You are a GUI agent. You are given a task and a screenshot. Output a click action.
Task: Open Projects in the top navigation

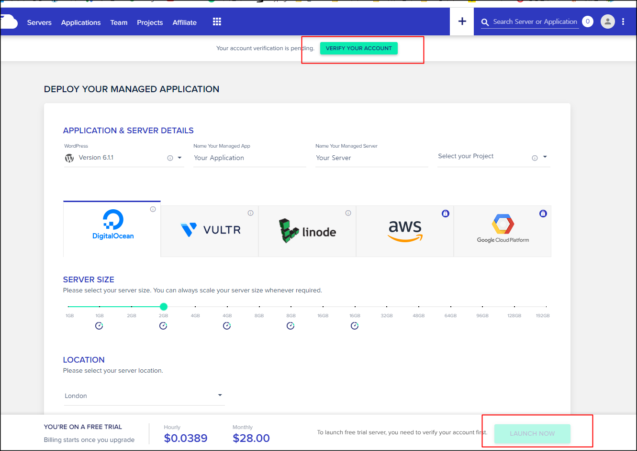[150, 22]
